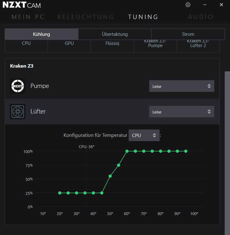Select the fan curve point at 20°
Viewport: 230px width, 235px height.
click(x=60, y=193)
